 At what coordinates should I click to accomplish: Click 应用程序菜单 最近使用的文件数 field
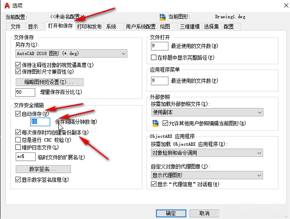160,81
